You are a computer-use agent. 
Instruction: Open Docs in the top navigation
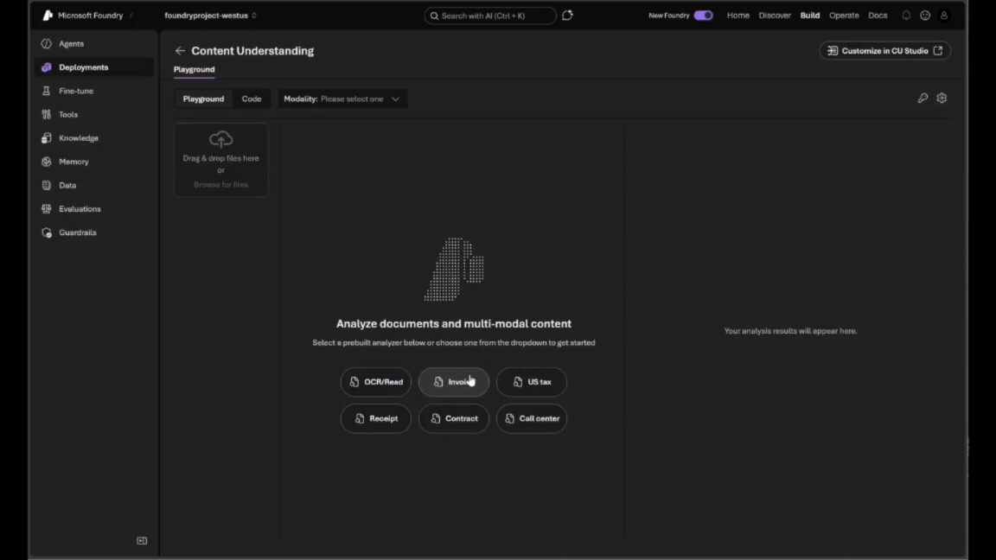click(x=878, y=16)
